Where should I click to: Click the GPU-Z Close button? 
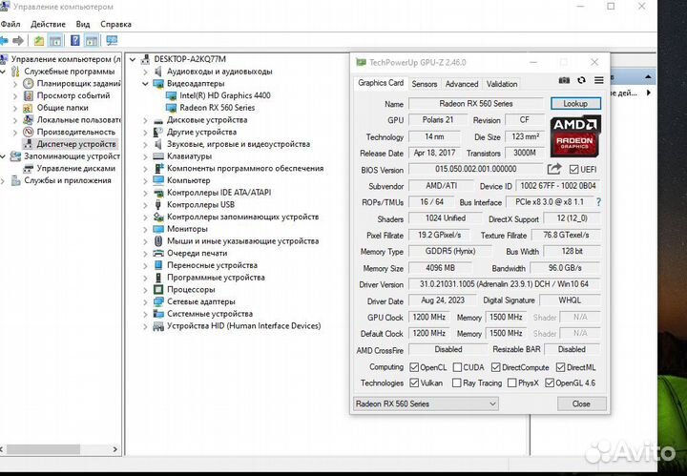581,404
